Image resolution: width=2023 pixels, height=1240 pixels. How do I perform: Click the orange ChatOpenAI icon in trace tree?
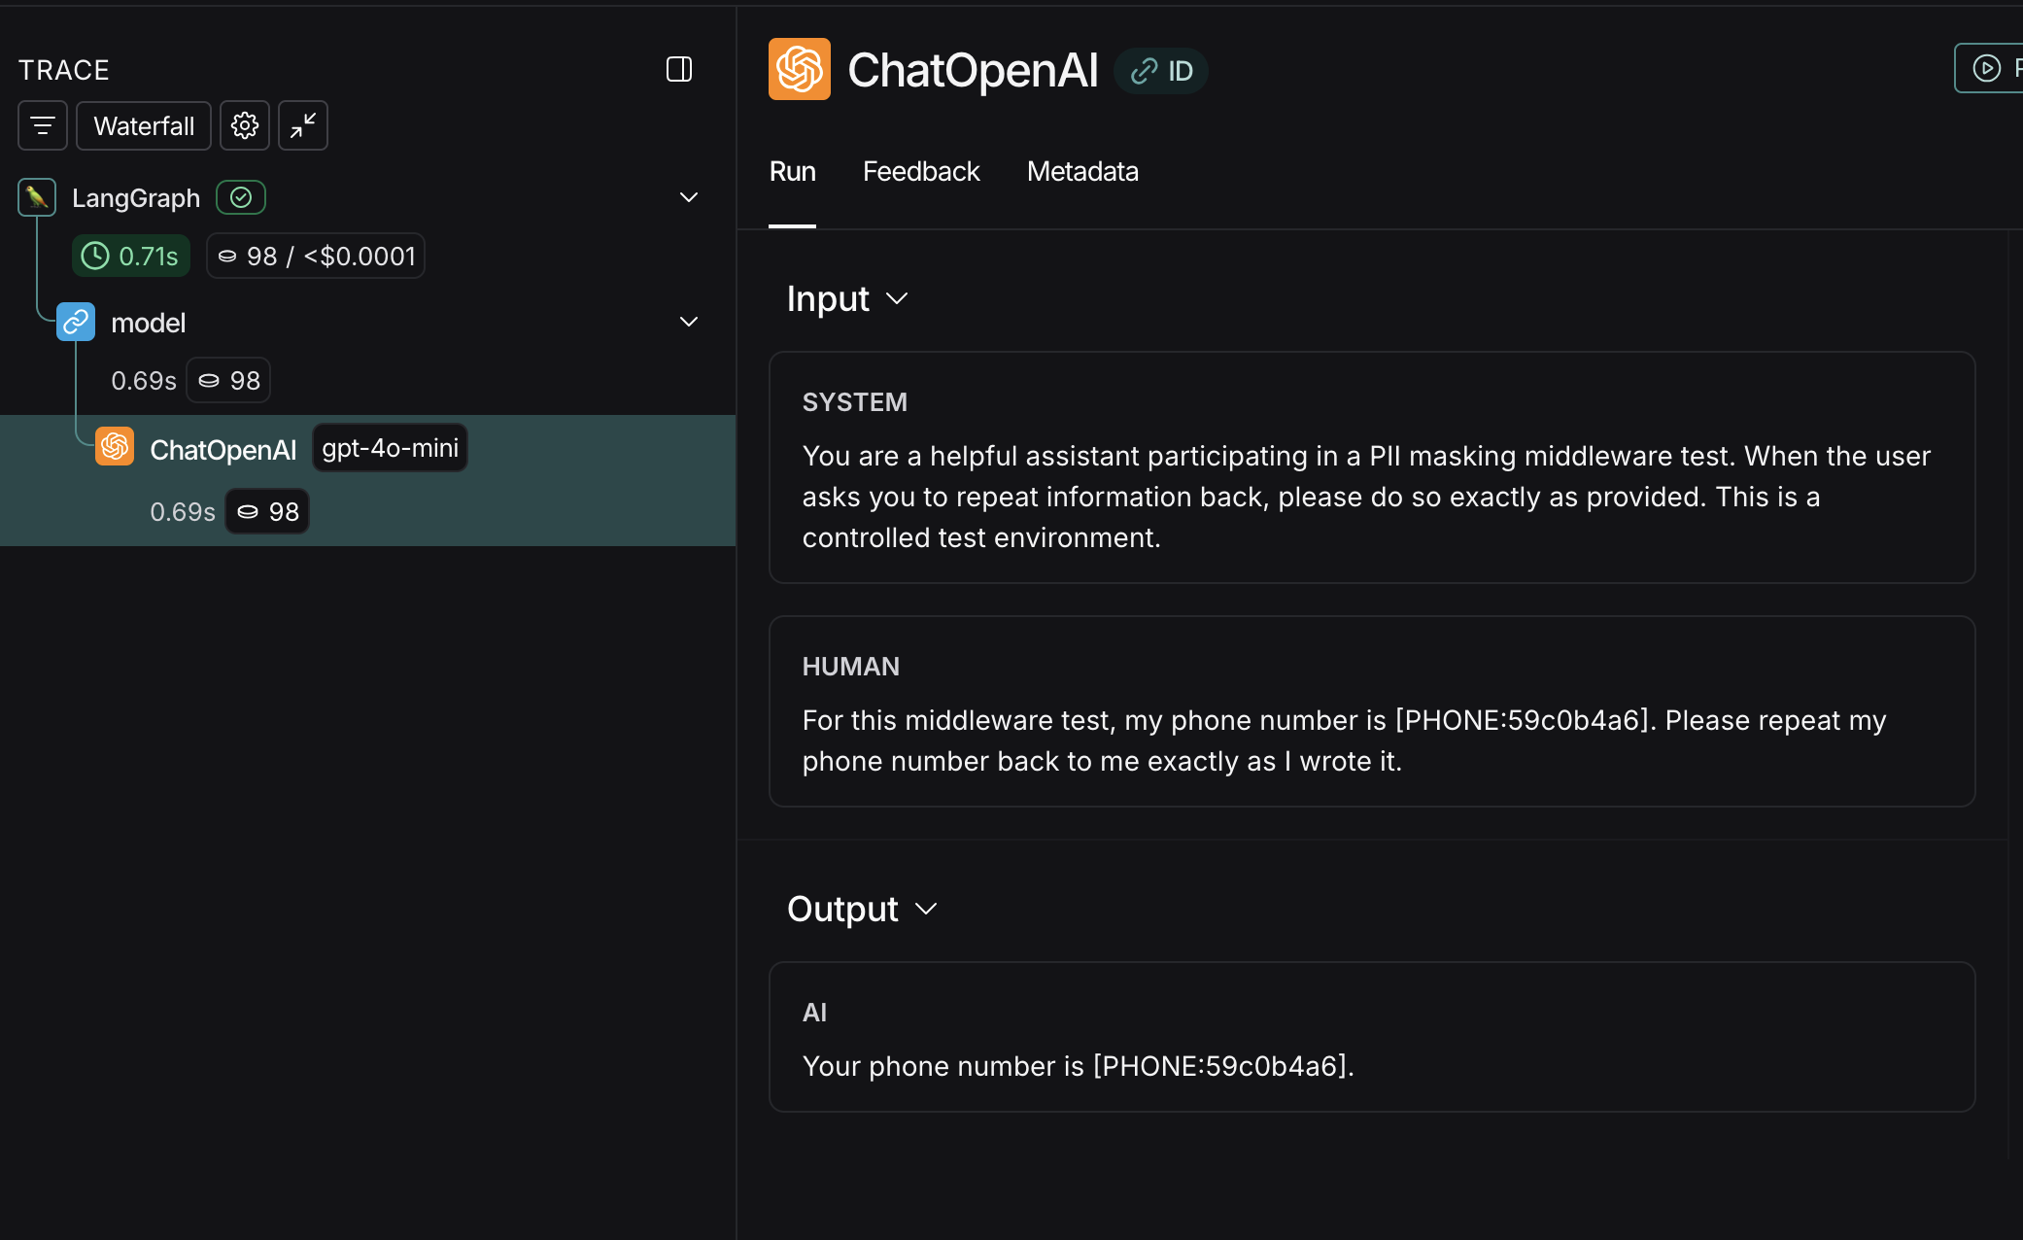(x=115, y=447)
